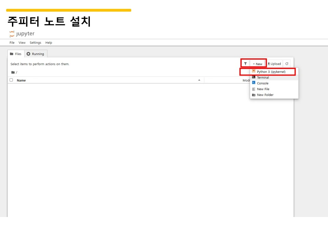
Task: Click the Name column sort arrow
Action: tap(199, 80)
